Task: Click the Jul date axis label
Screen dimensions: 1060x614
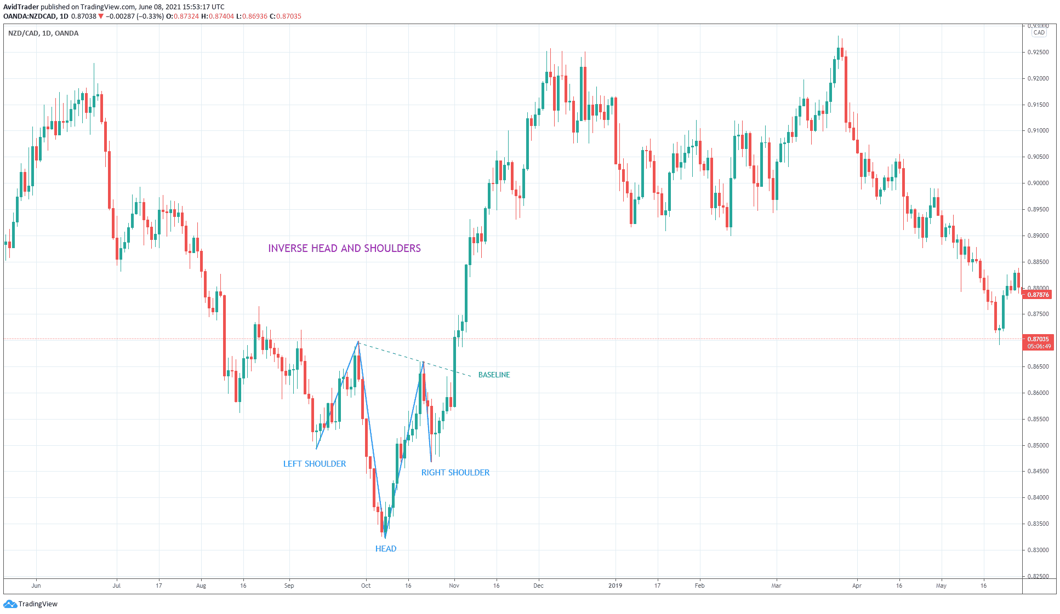Action: 117,586
